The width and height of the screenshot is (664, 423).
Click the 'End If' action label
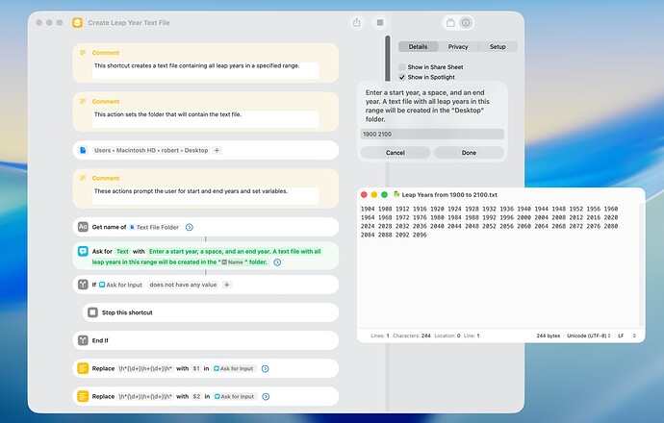coord(100,340)
